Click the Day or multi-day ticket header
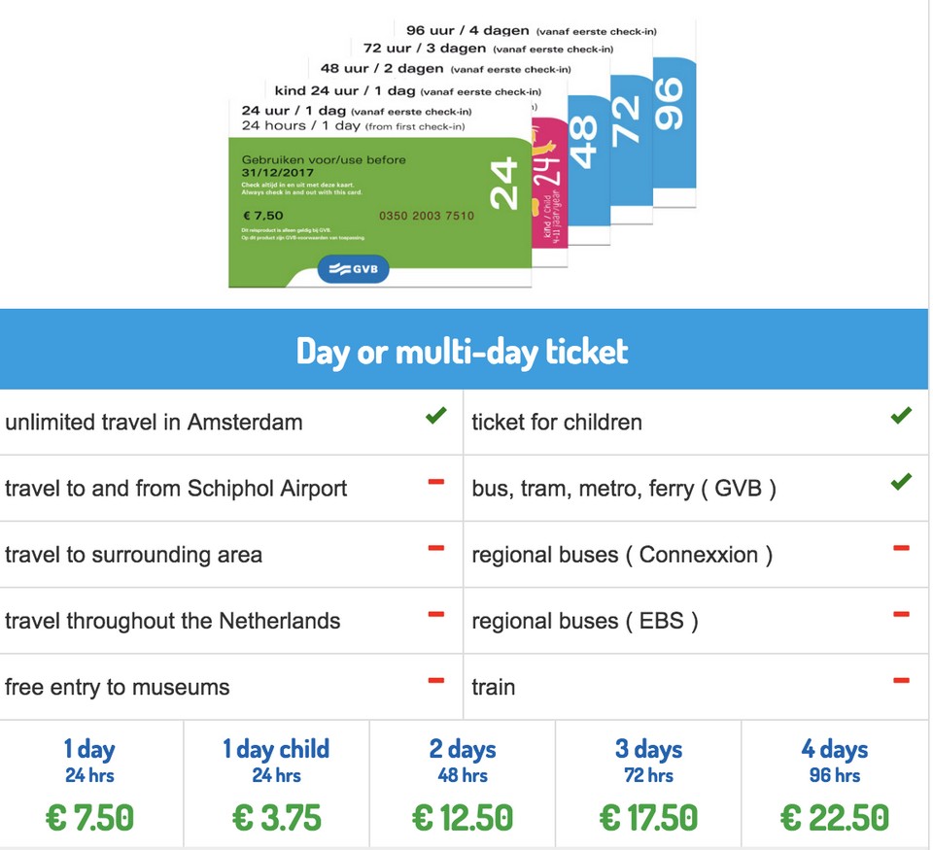 [x=463, y=351]
